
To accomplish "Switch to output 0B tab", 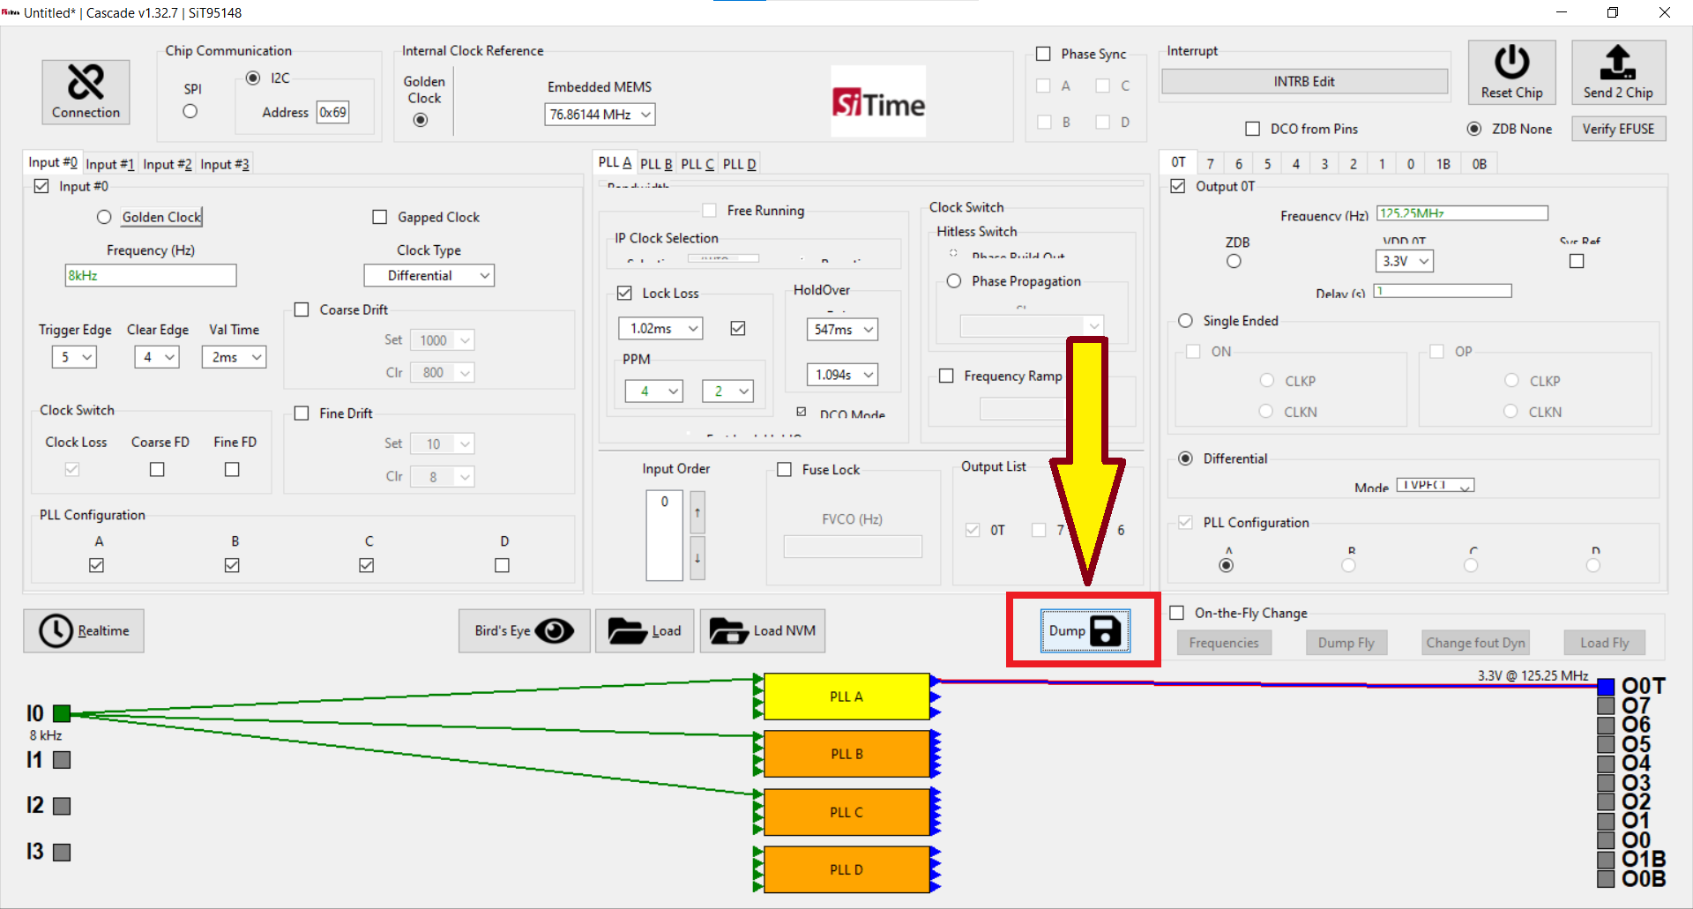I will [x=1480, y=164].
